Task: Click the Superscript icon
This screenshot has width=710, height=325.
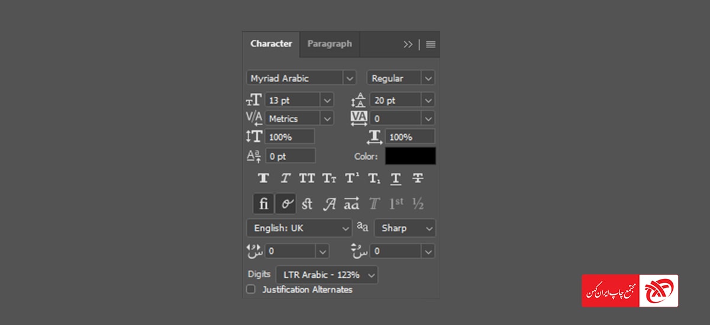Action: point(352,178)
